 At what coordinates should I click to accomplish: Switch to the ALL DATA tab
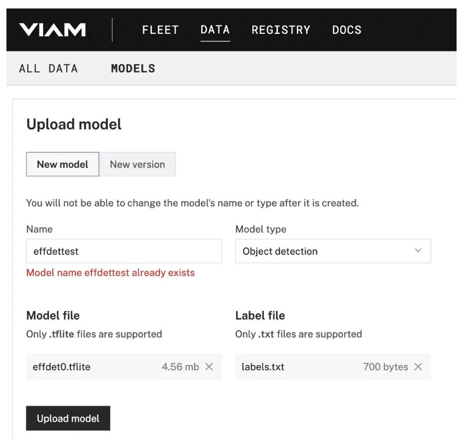pos(48,69)
